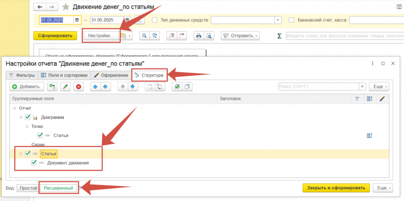This screenshot has height=201, width=404.
Task: Click the Sigma sum icon
Action: point(279,36)
